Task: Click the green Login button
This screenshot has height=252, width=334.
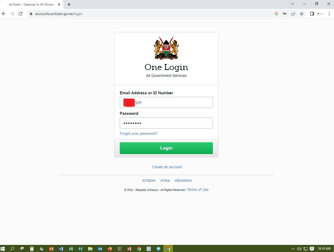Action: pos(166,148)
